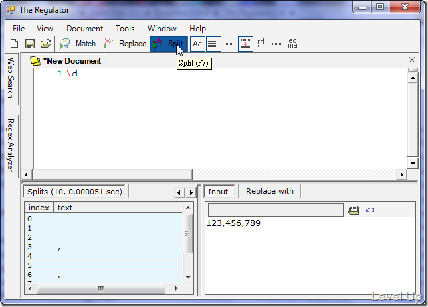
Task: Toggle the explicit capture icon with red arrow
Action: click(x=245, y=44)
